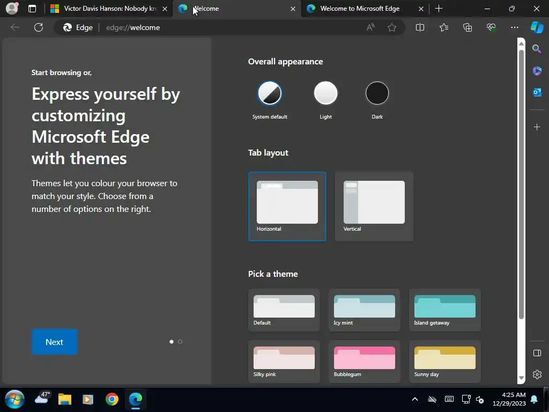Image resolution: width=549 pixels, height=412 pixels.
Task: Pick the Sunny day theme
Action: (444, 362)
